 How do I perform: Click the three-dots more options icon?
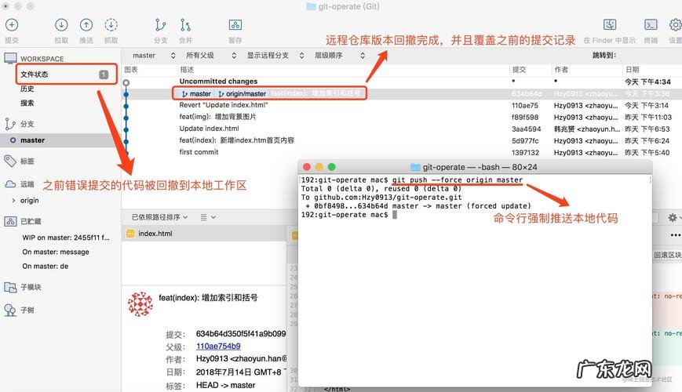(x=676, y=234)
